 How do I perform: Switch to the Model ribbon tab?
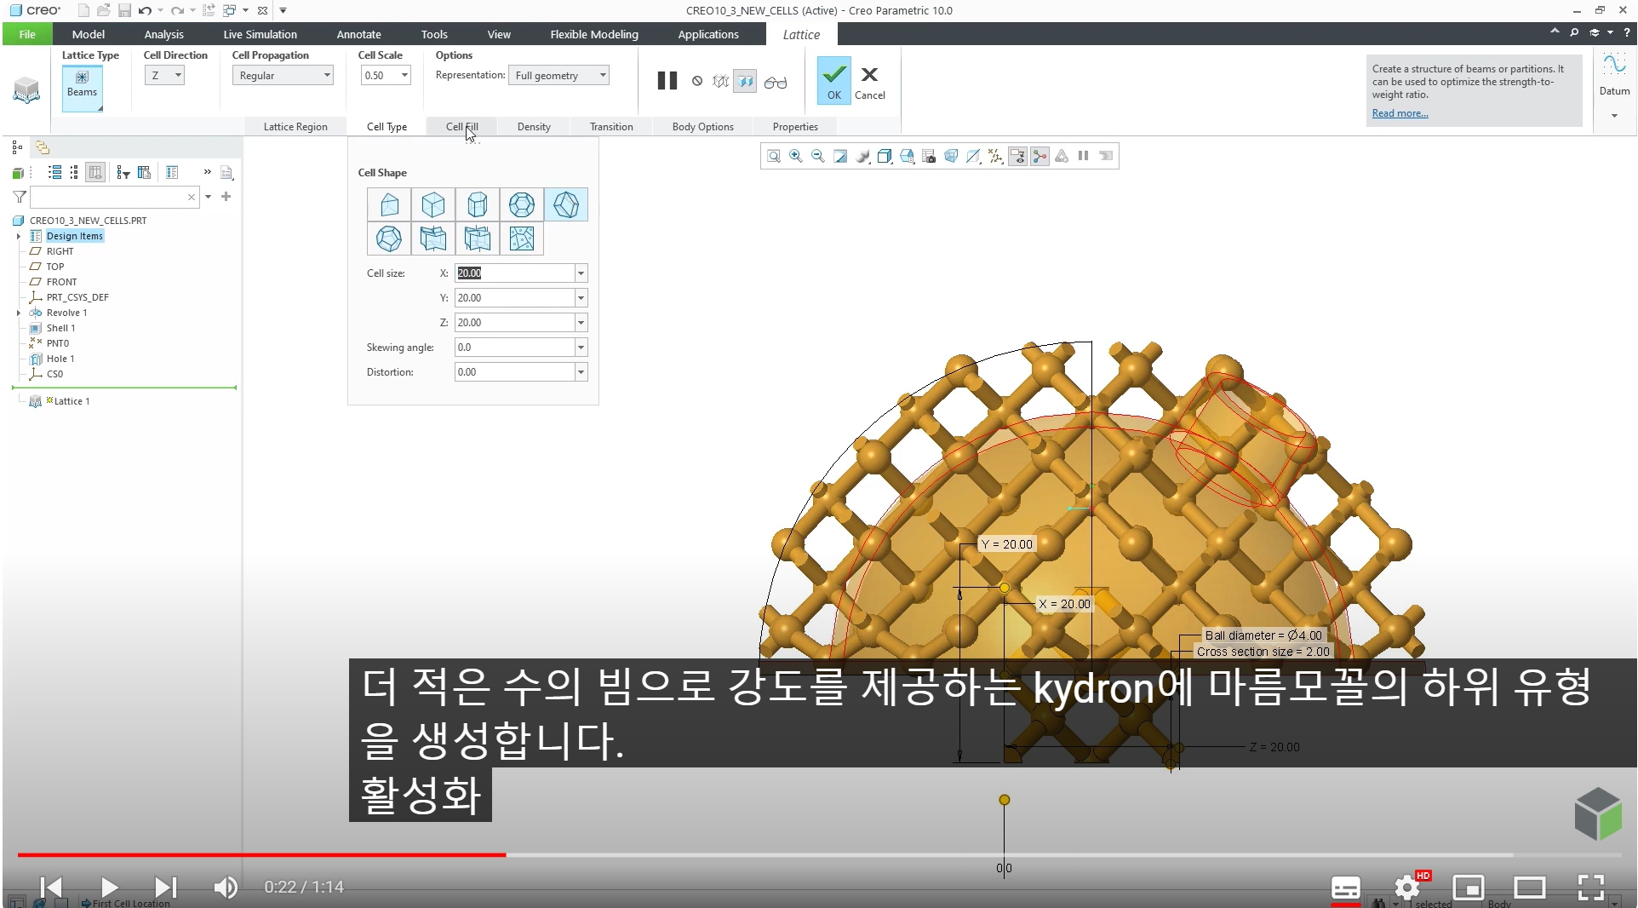tap(89, 34)
